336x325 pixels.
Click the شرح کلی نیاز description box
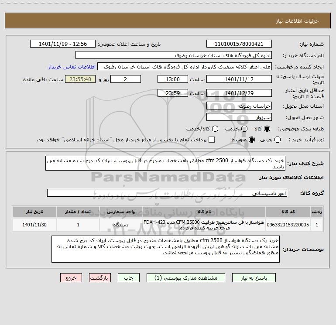(x=165, y=163)
